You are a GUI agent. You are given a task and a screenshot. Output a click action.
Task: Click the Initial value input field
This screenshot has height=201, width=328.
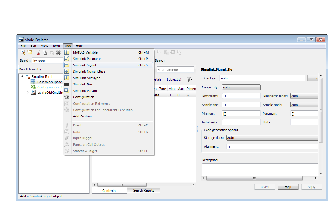pos(241,122)
